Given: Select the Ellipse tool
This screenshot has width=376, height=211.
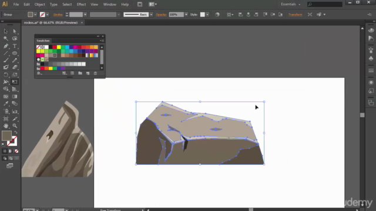Looking at the screenshot, I should (15, 53).
